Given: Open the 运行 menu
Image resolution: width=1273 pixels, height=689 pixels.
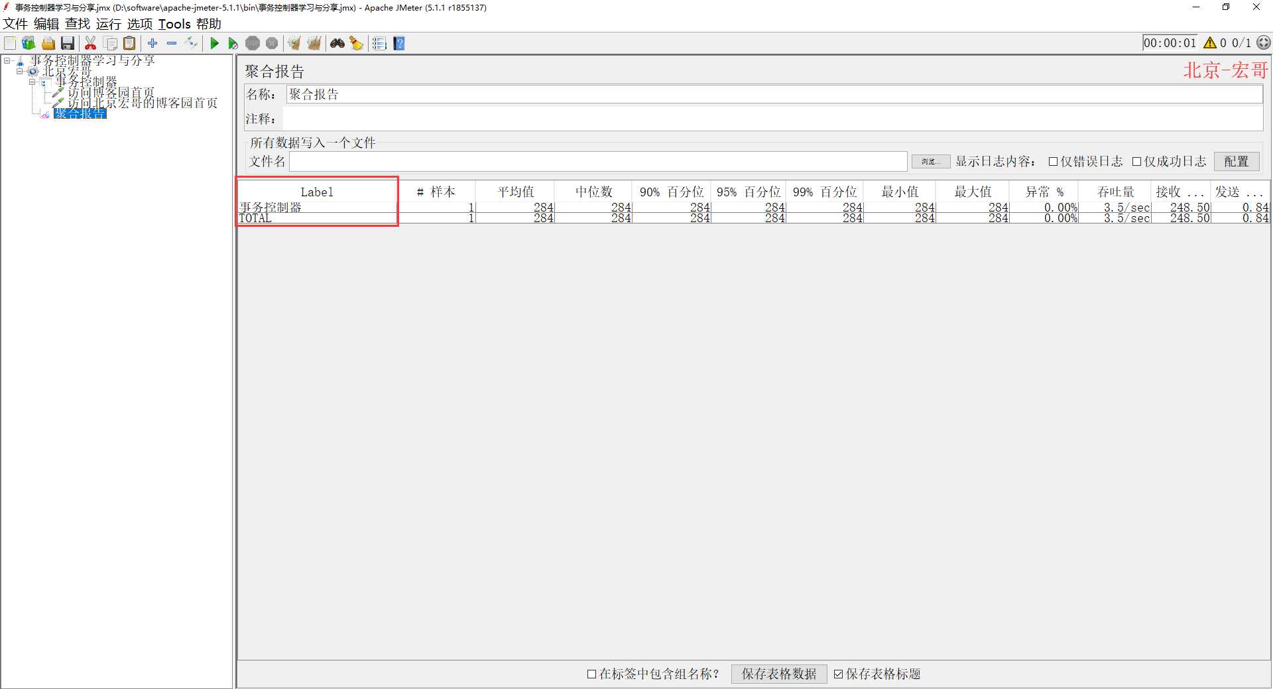Looking at the screenshot, I should click(109, 24).
